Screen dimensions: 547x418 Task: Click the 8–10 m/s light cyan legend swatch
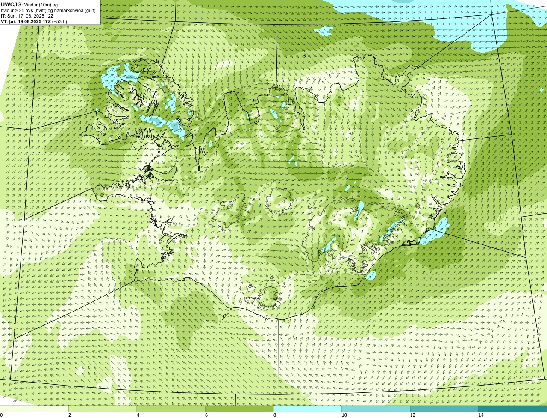[308, 409]
